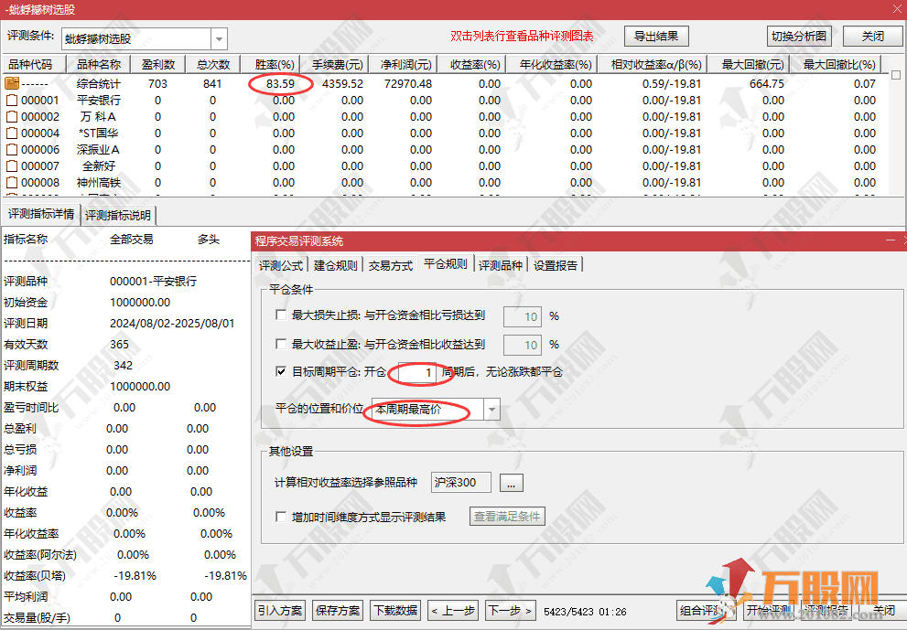Click the 查看满足条件 button

click(507, 516)
